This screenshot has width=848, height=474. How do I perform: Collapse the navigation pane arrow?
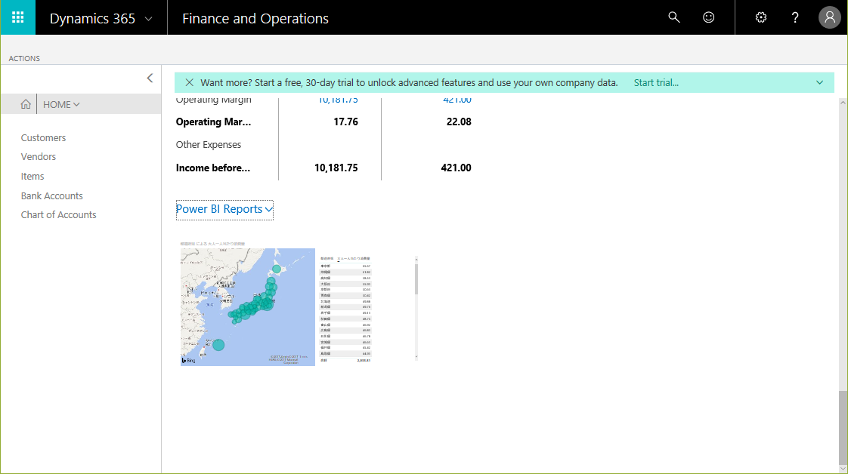point(150,78)
